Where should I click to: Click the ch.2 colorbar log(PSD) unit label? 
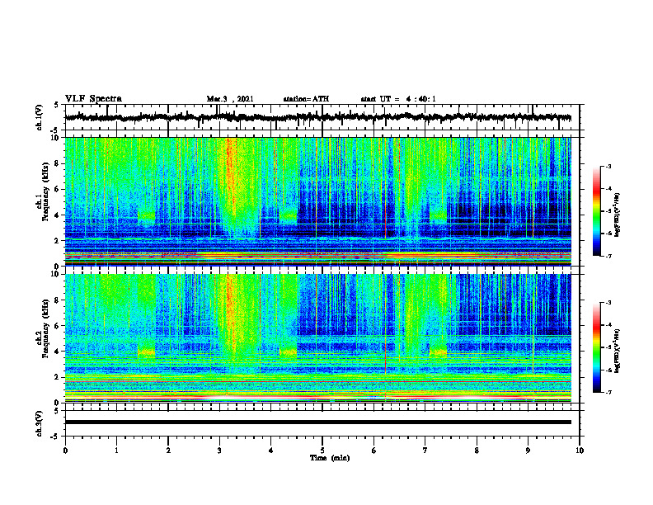click(x=618, y=351)
